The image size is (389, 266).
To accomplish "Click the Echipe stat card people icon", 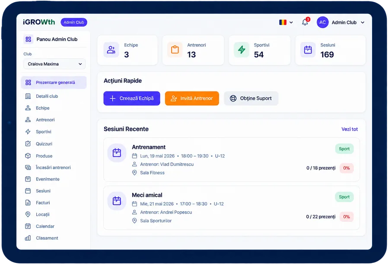I will pyautogui.click(x=111, y=50).
